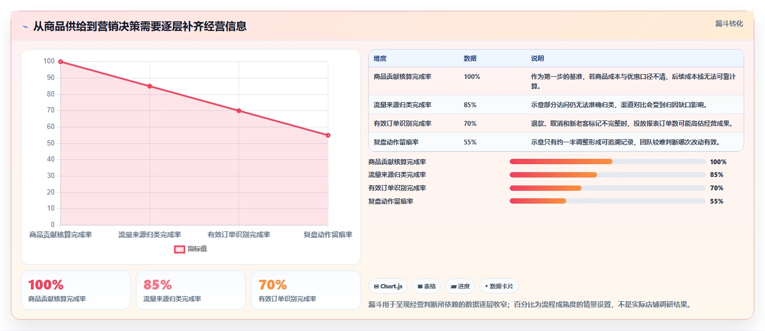Click the lightning icon beside the title
Image resolution: width=765 pixels, height=331 pixels.
(x=25, y=27)
